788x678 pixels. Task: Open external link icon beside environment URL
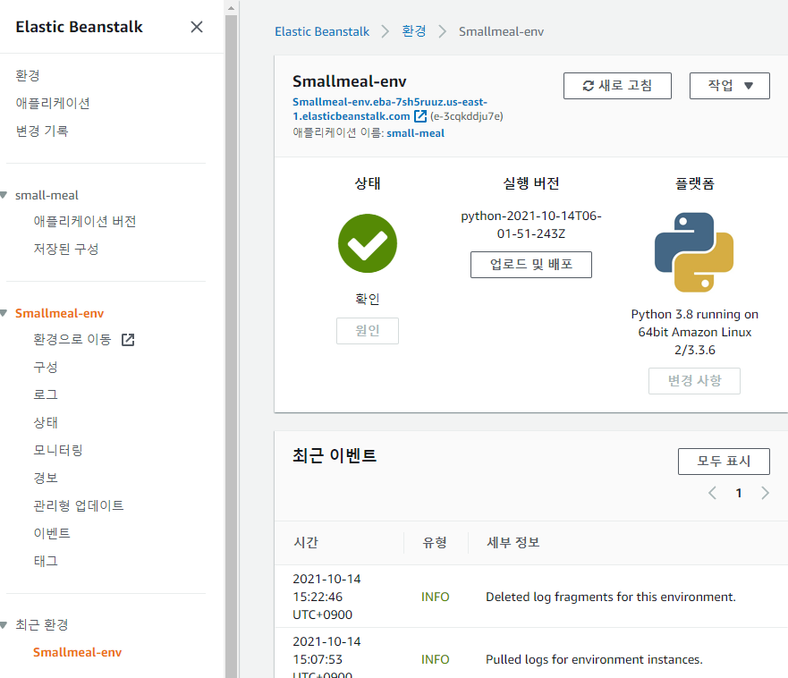point(420,116)
